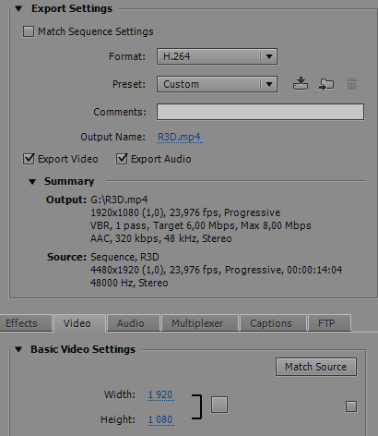This screenshot has width=378, height=436.
Task: Click the Width value 1 920
Action: [160, 394]
